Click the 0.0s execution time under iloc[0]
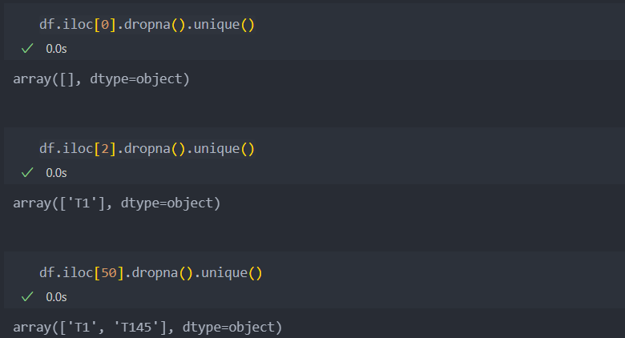Screen dimensions: 625x338 (x=56, y=49)
